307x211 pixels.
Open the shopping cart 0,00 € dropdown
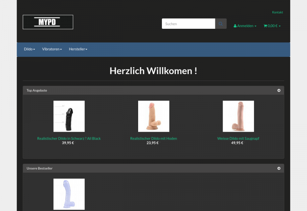click(x=272, y=26)
